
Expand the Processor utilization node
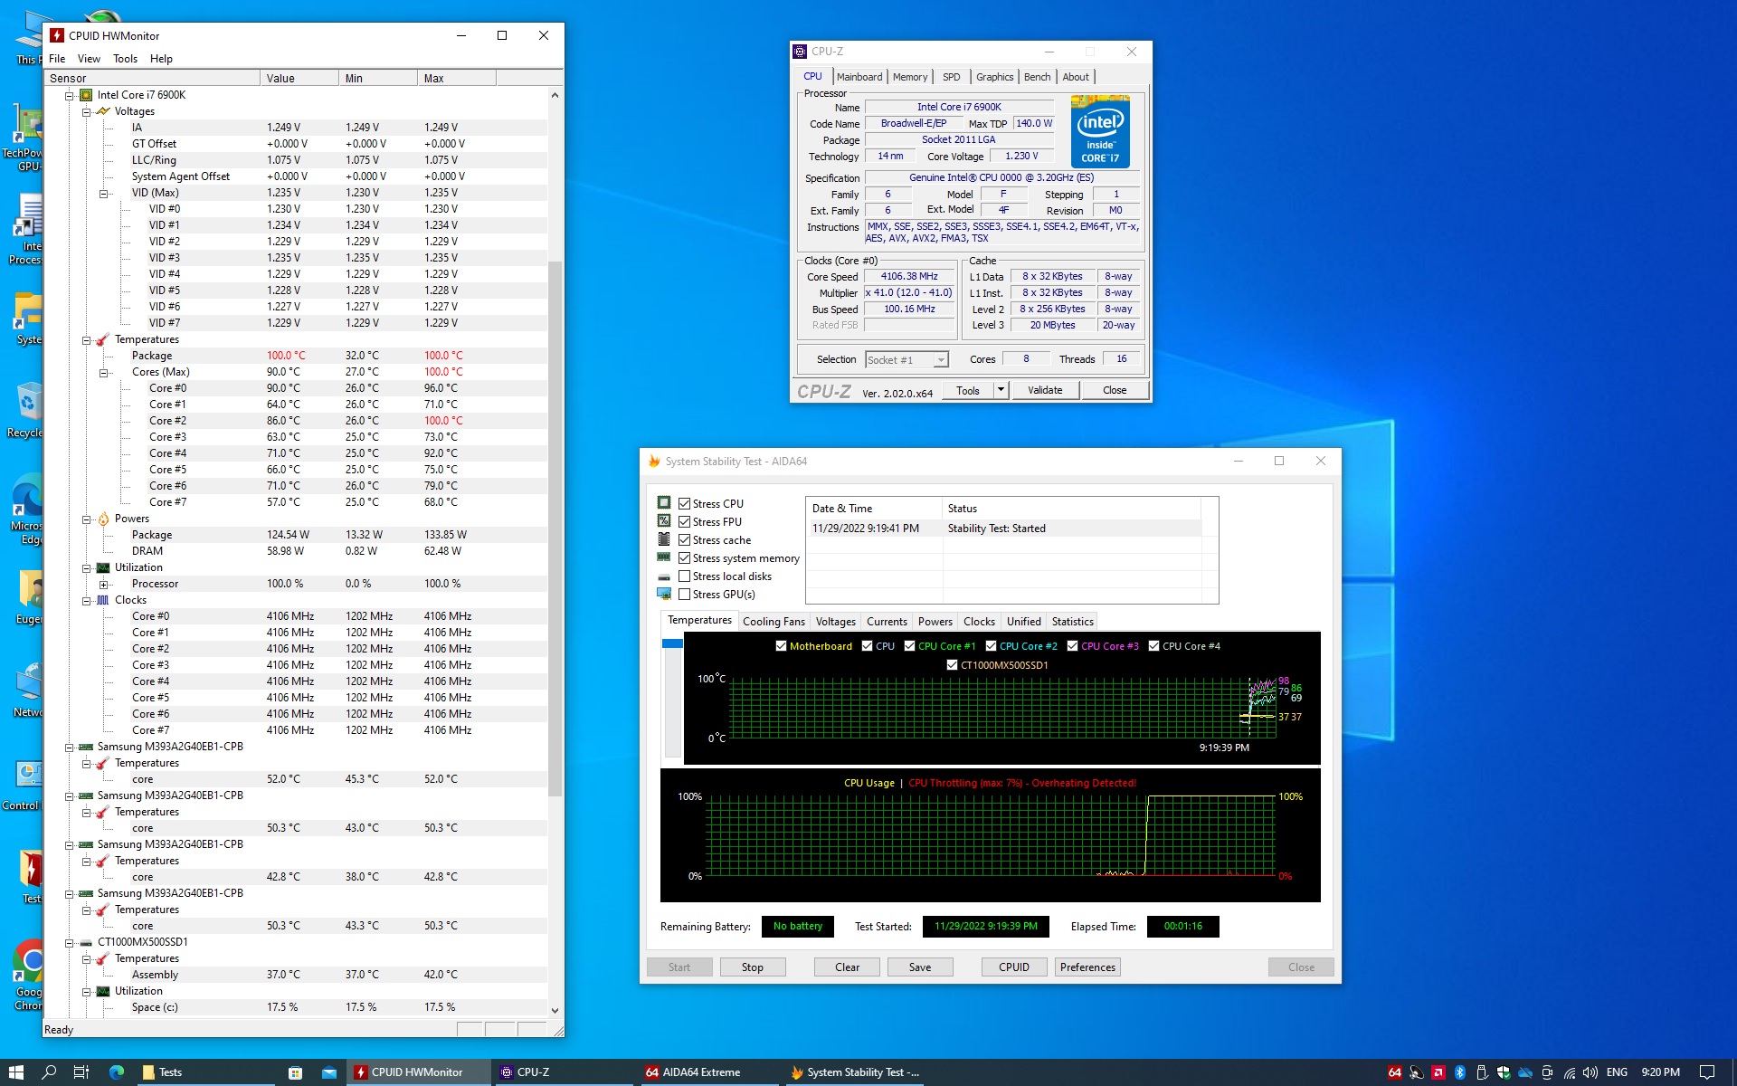[104, 585]
